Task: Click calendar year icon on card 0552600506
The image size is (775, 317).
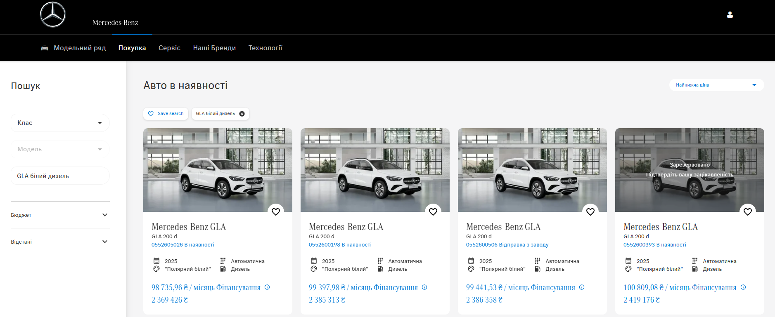Action: tap(471, 261)
